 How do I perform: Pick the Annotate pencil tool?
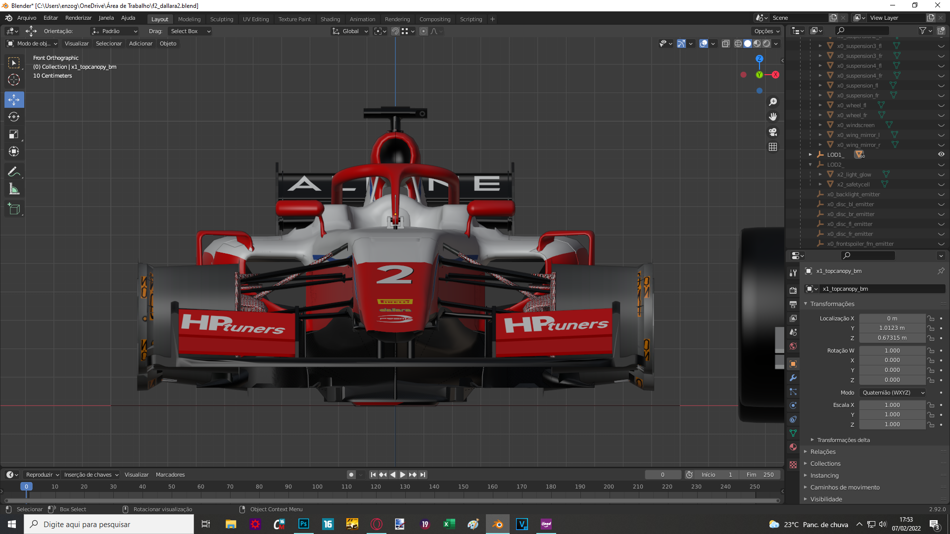pyautogui.click(x=14, y=172)
